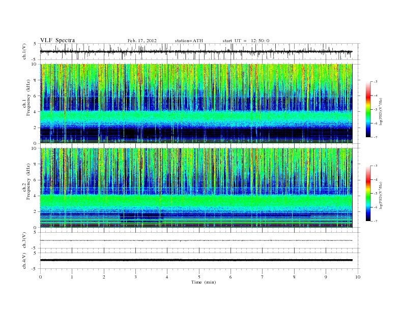This screenshot has width=403, height=311.
Task: Click lower color scale label '-7'
Action: (x=376, y=221)
